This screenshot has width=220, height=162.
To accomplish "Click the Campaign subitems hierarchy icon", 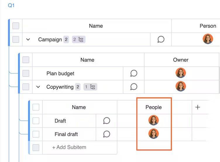I will click(x=81, y=40).
